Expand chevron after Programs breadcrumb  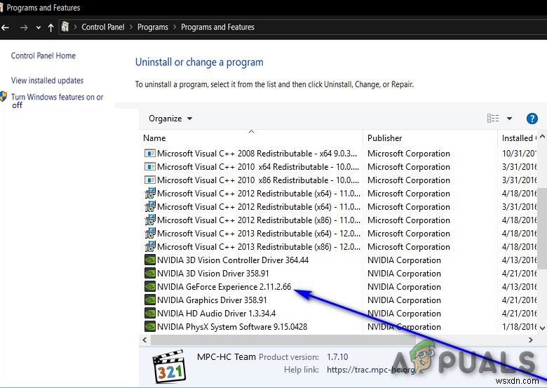click(x=175, y=27)
